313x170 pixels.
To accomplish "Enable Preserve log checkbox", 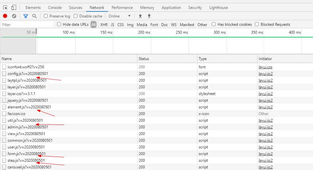I will pyautogui.click(x=46, y=16).
